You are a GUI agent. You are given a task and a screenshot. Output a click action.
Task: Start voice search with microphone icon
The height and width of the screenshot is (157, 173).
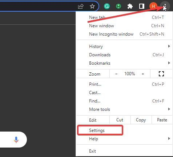point(16,140)
